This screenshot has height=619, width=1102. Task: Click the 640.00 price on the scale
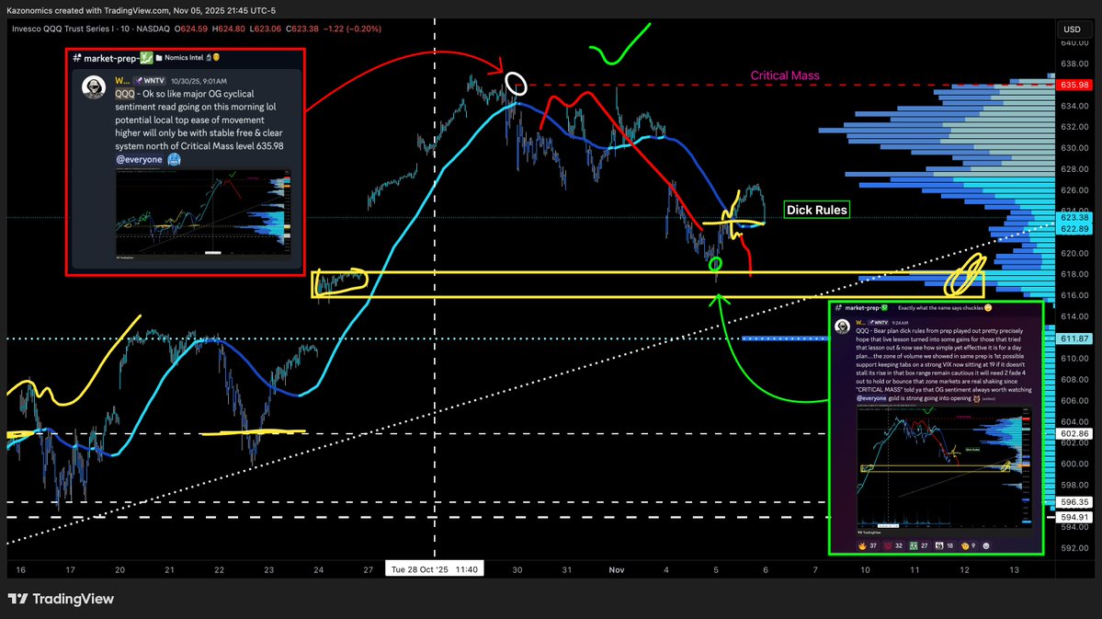[x=1074, y=43]
